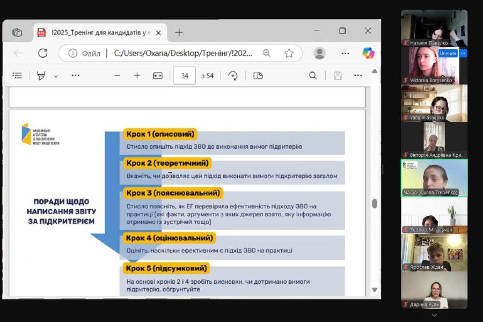Click the page number field showing 34
483x322 pixels.
185,76
